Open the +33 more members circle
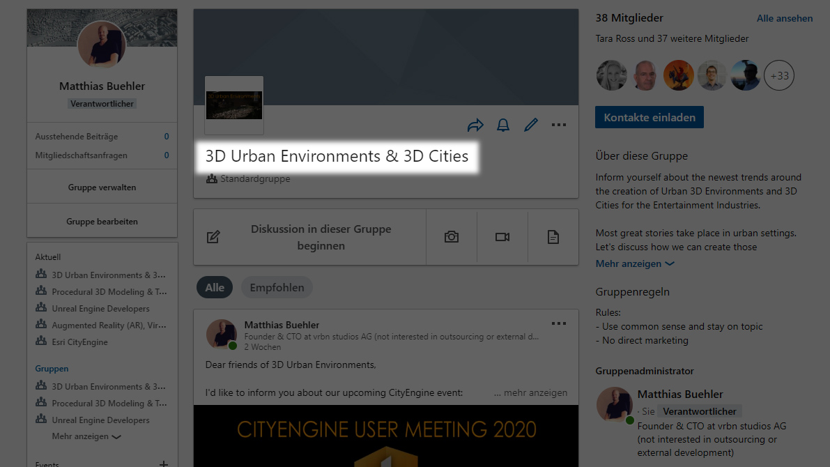This screenshot has height=467, width=830. point(779,75)
